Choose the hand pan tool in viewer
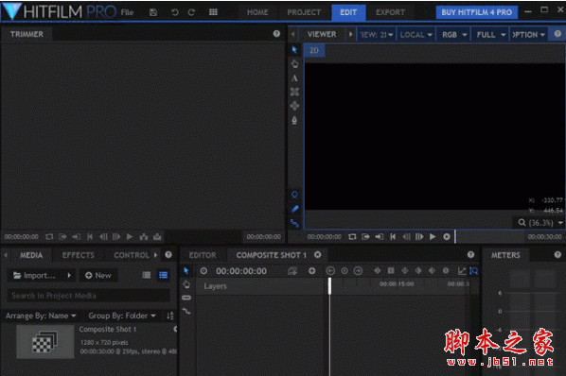Image resolution: width=566 pixels, height=376 pixels. click(x=294, y=63)
